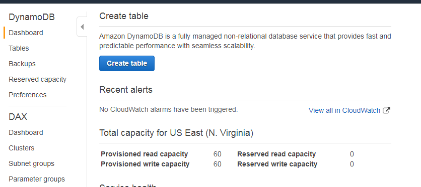Go to DAX Clusters

[x=22, y=148]
